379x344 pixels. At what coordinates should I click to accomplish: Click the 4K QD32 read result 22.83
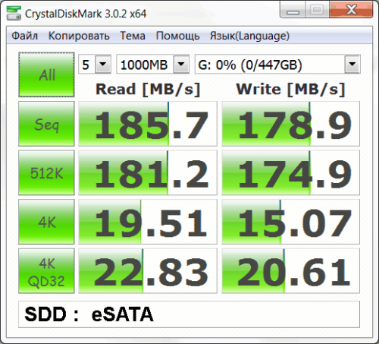pos(148,271)
